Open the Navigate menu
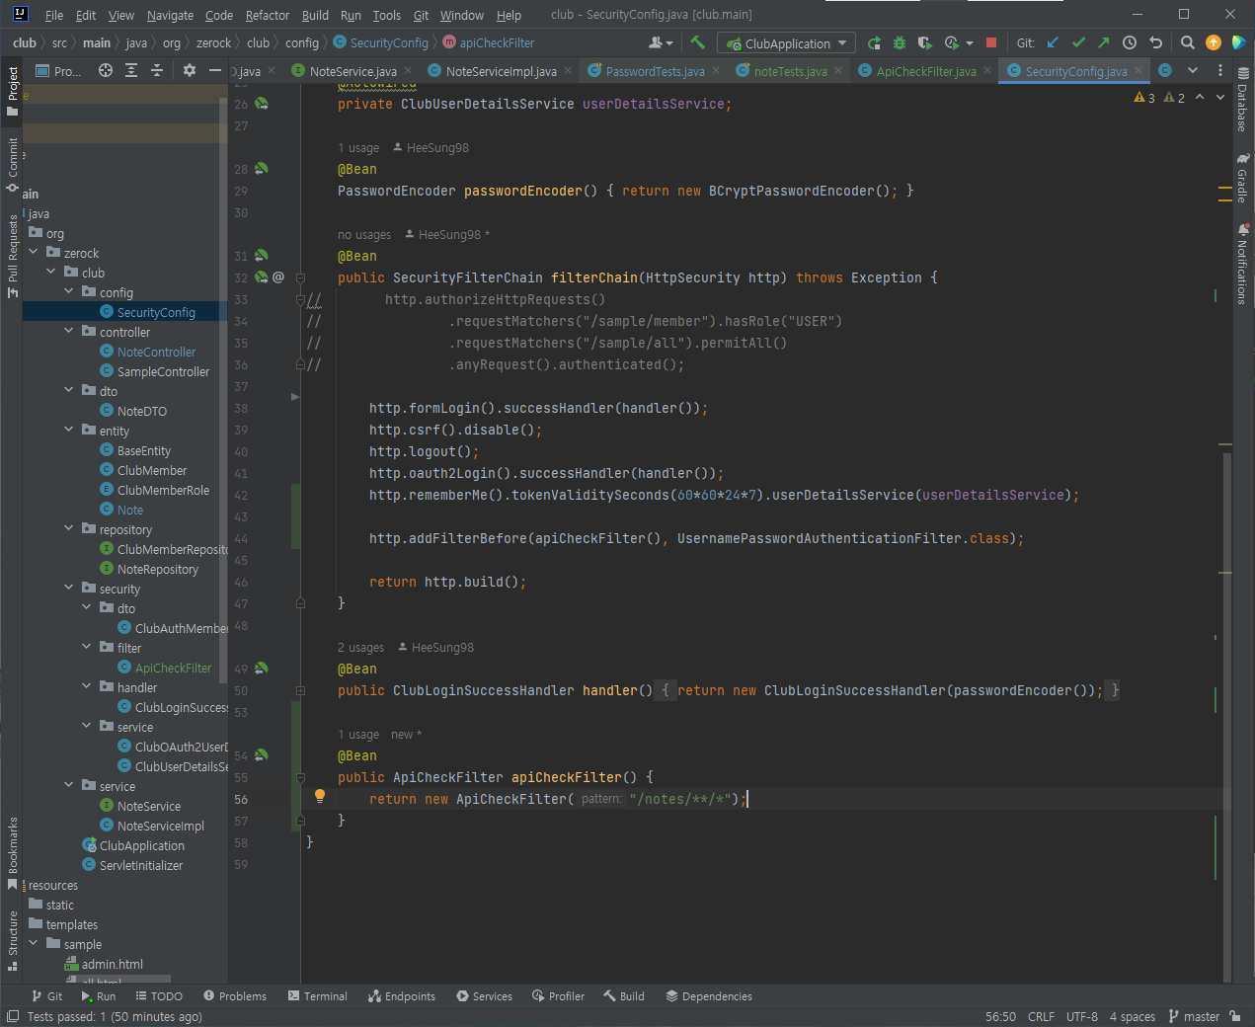Image resolution: width=1255 pixels, height=1027 pixels. pos(170,15)
